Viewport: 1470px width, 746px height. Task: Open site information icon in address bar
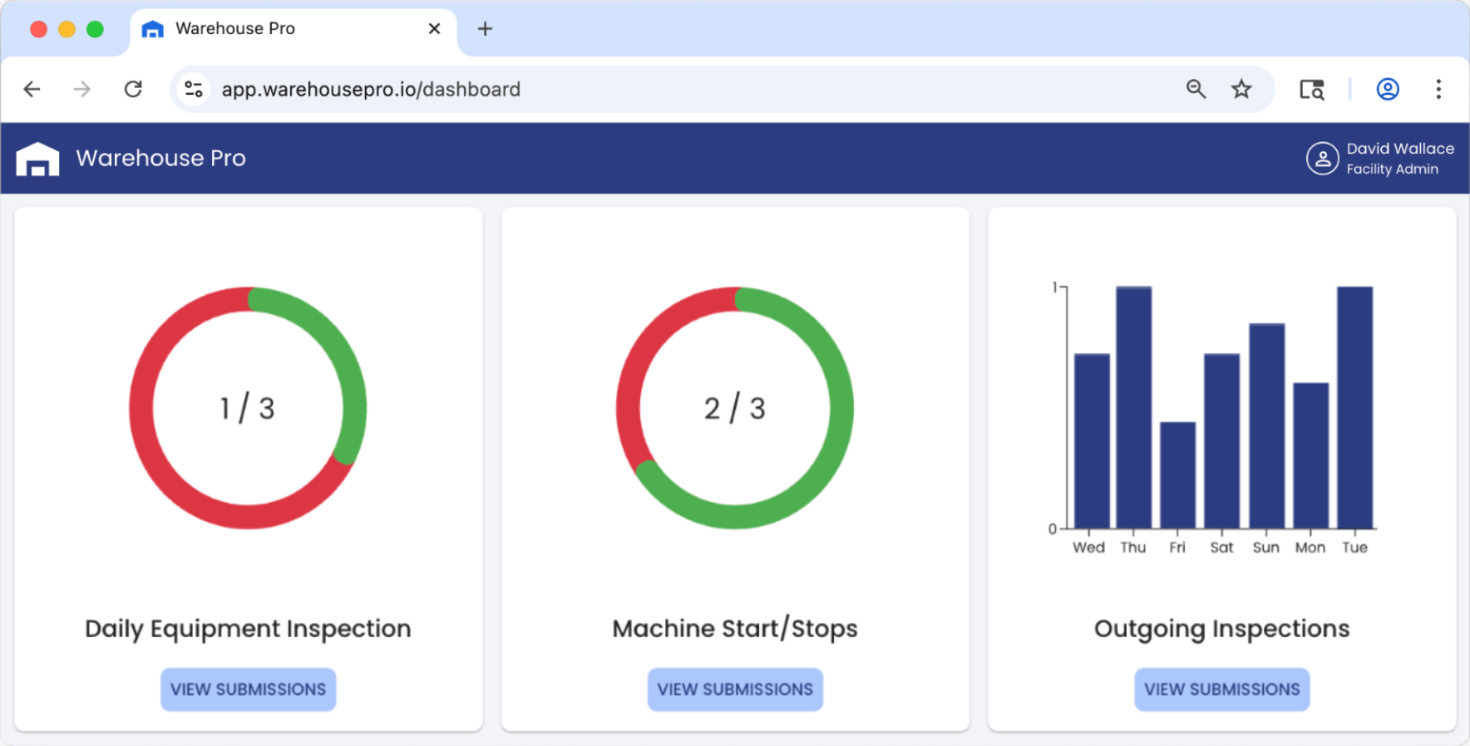pyautogui.click(x=194, y=89)
